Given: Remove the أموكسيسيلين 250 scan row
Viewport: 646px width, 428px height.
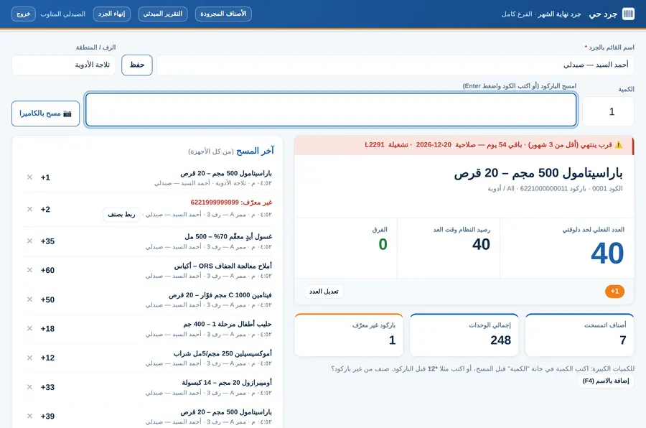Looking at the screenshot, I should pos(29,358).
